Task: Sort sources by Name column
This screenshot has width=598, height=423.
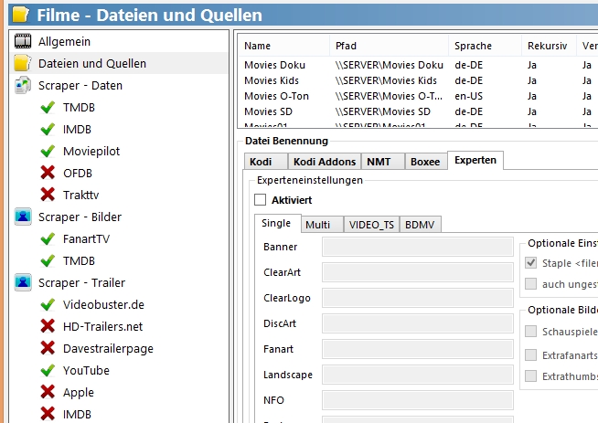Action: point(283,46)
